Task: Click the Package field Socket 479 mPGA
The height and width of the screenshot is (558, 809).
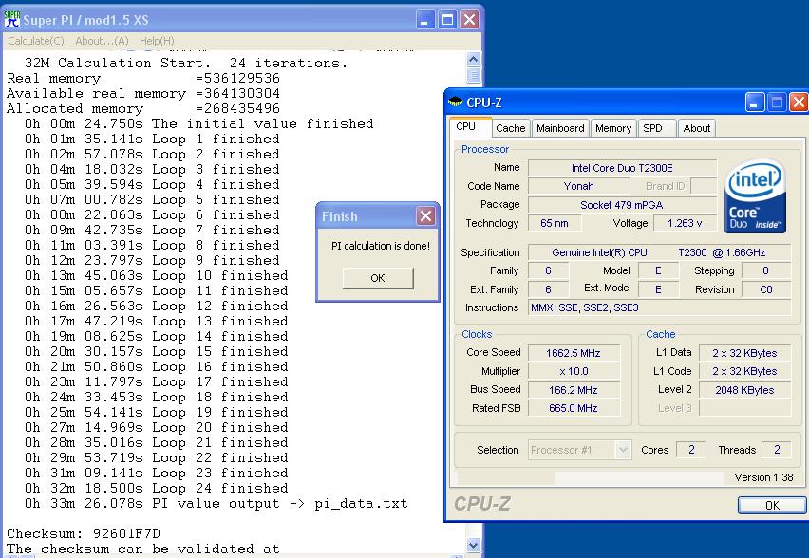Action: [622, 205]
